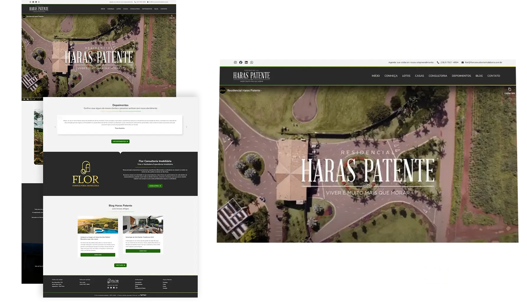This screenshot has height=302, width=527.
Task: Open WhatsApp icon in large right preview
Action: [x=252, y=63]
